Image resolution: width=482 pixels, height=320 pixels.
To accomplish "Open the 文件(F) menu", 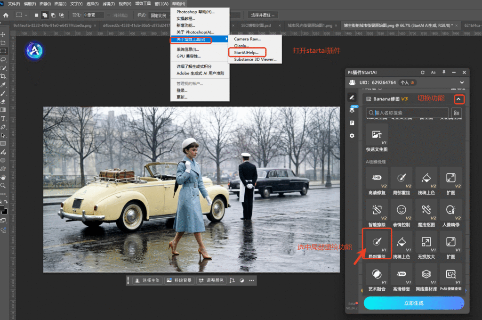I will coord(14,4).
